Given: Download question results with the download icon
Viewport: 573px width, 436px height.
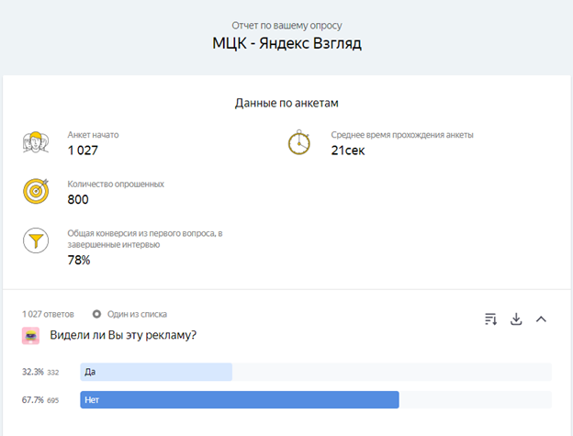Looking at the screenshot, I should (516, 319).
